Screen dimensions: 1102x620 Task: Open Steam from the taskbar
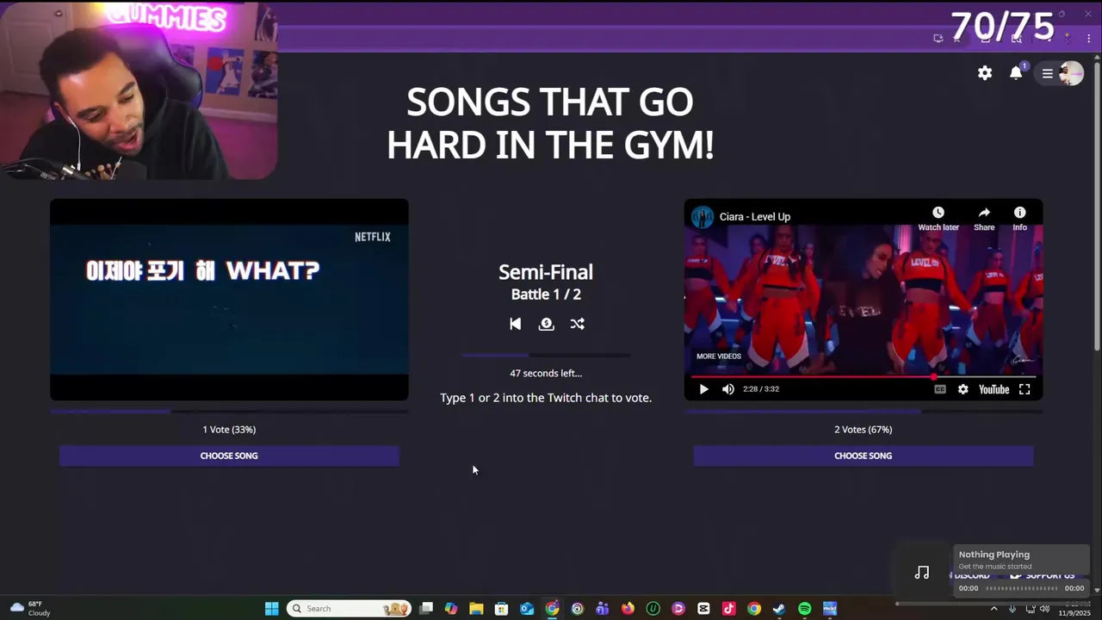point(779,609)
